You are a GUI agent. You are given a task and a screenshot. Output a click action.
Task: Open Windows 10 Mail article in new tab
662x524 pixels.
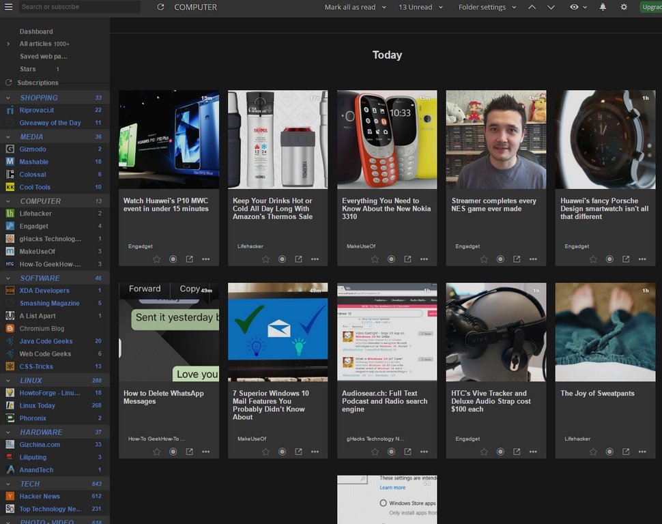pos(298,452)
